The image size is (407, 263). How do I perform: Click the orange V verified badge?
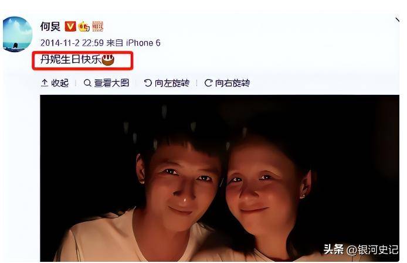[x=70, y=26]
